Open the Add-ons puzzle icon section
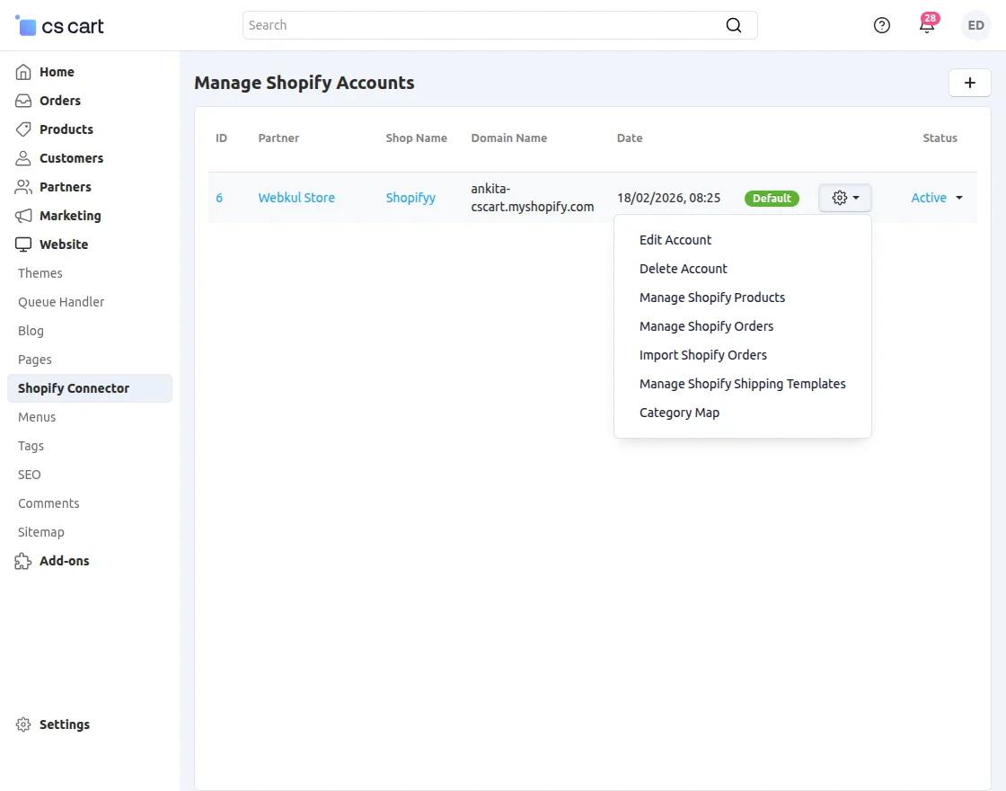1006x791 pixels. (x=23, y=561)
